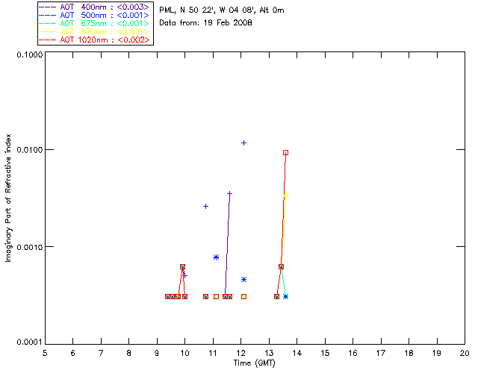Click the bottom red square marker above hour 12
Screen dimensions: 478x382
coord(244,296)
